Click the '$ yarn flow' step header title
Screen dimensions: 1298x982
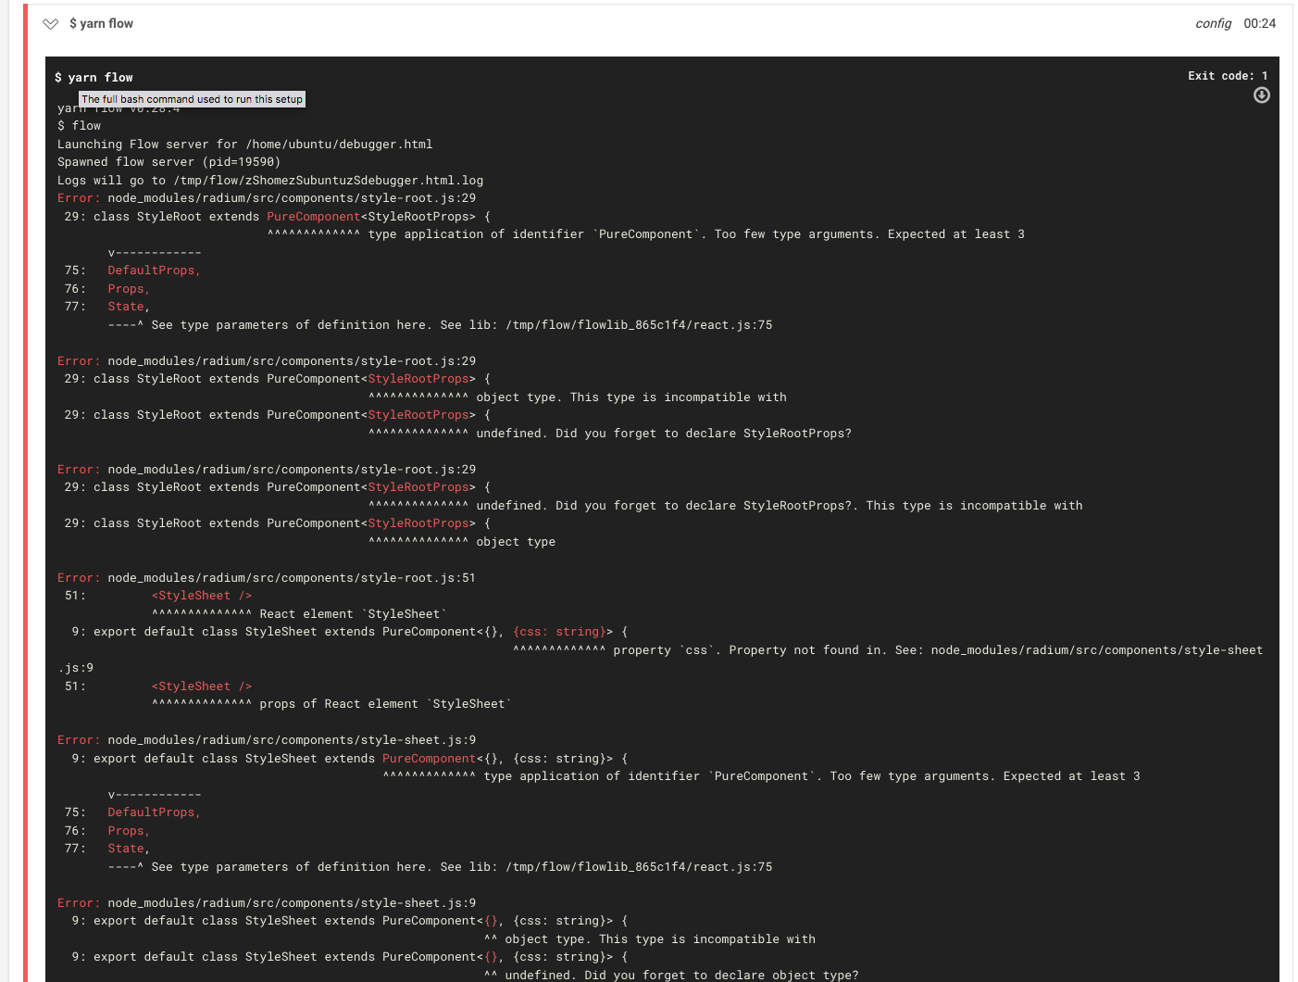(101, 23)
